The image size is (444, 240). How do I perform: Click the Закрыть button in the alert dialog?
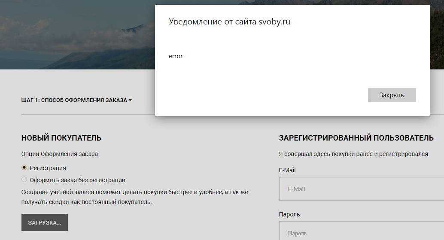tap(392, 95)
